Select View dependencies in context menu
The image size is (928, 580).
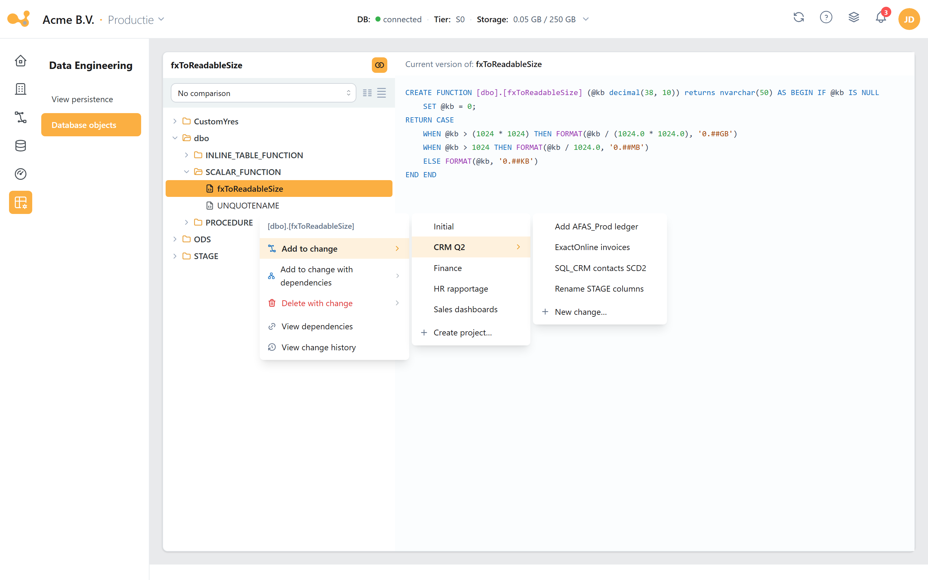334,326
